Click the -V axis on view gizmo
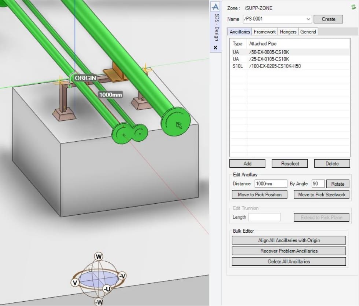 [122, 276]
